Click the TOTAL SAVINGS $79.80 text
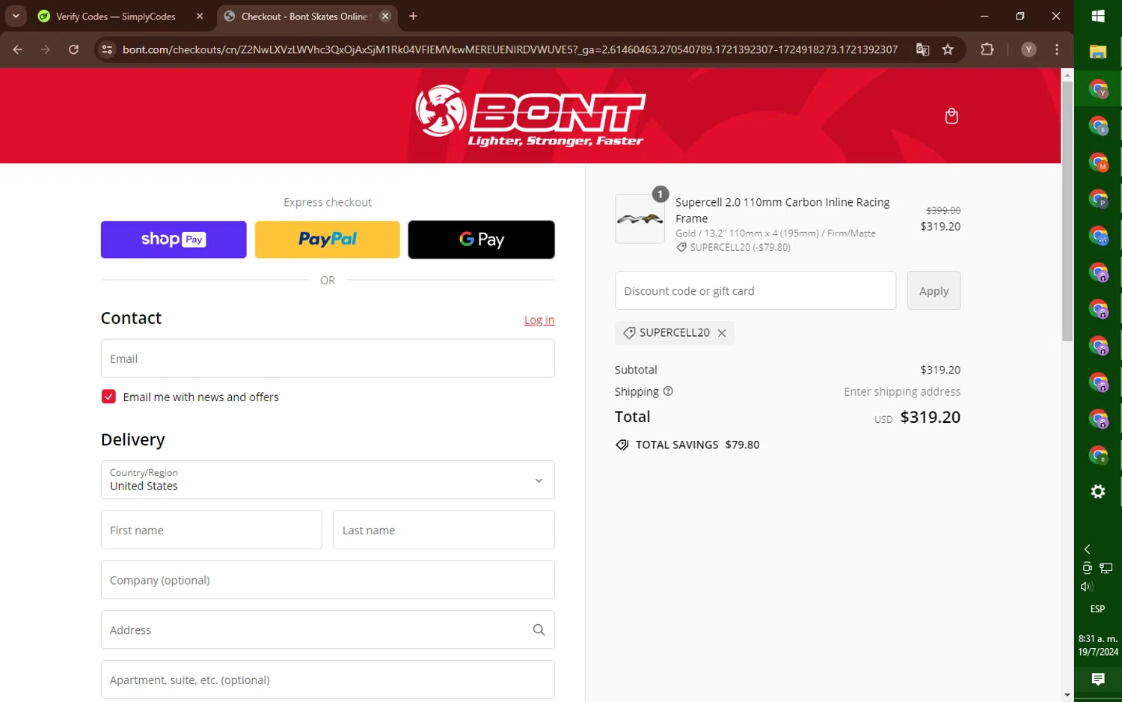 tap(697, 445)
